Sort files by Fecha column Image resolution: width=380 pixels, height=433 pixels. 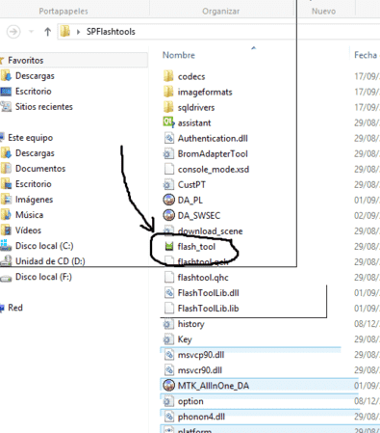coord(366,55)
